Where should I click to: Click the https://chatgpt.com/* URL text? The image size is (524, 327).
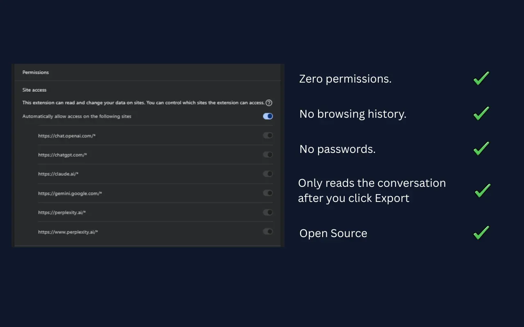(63, 155)
